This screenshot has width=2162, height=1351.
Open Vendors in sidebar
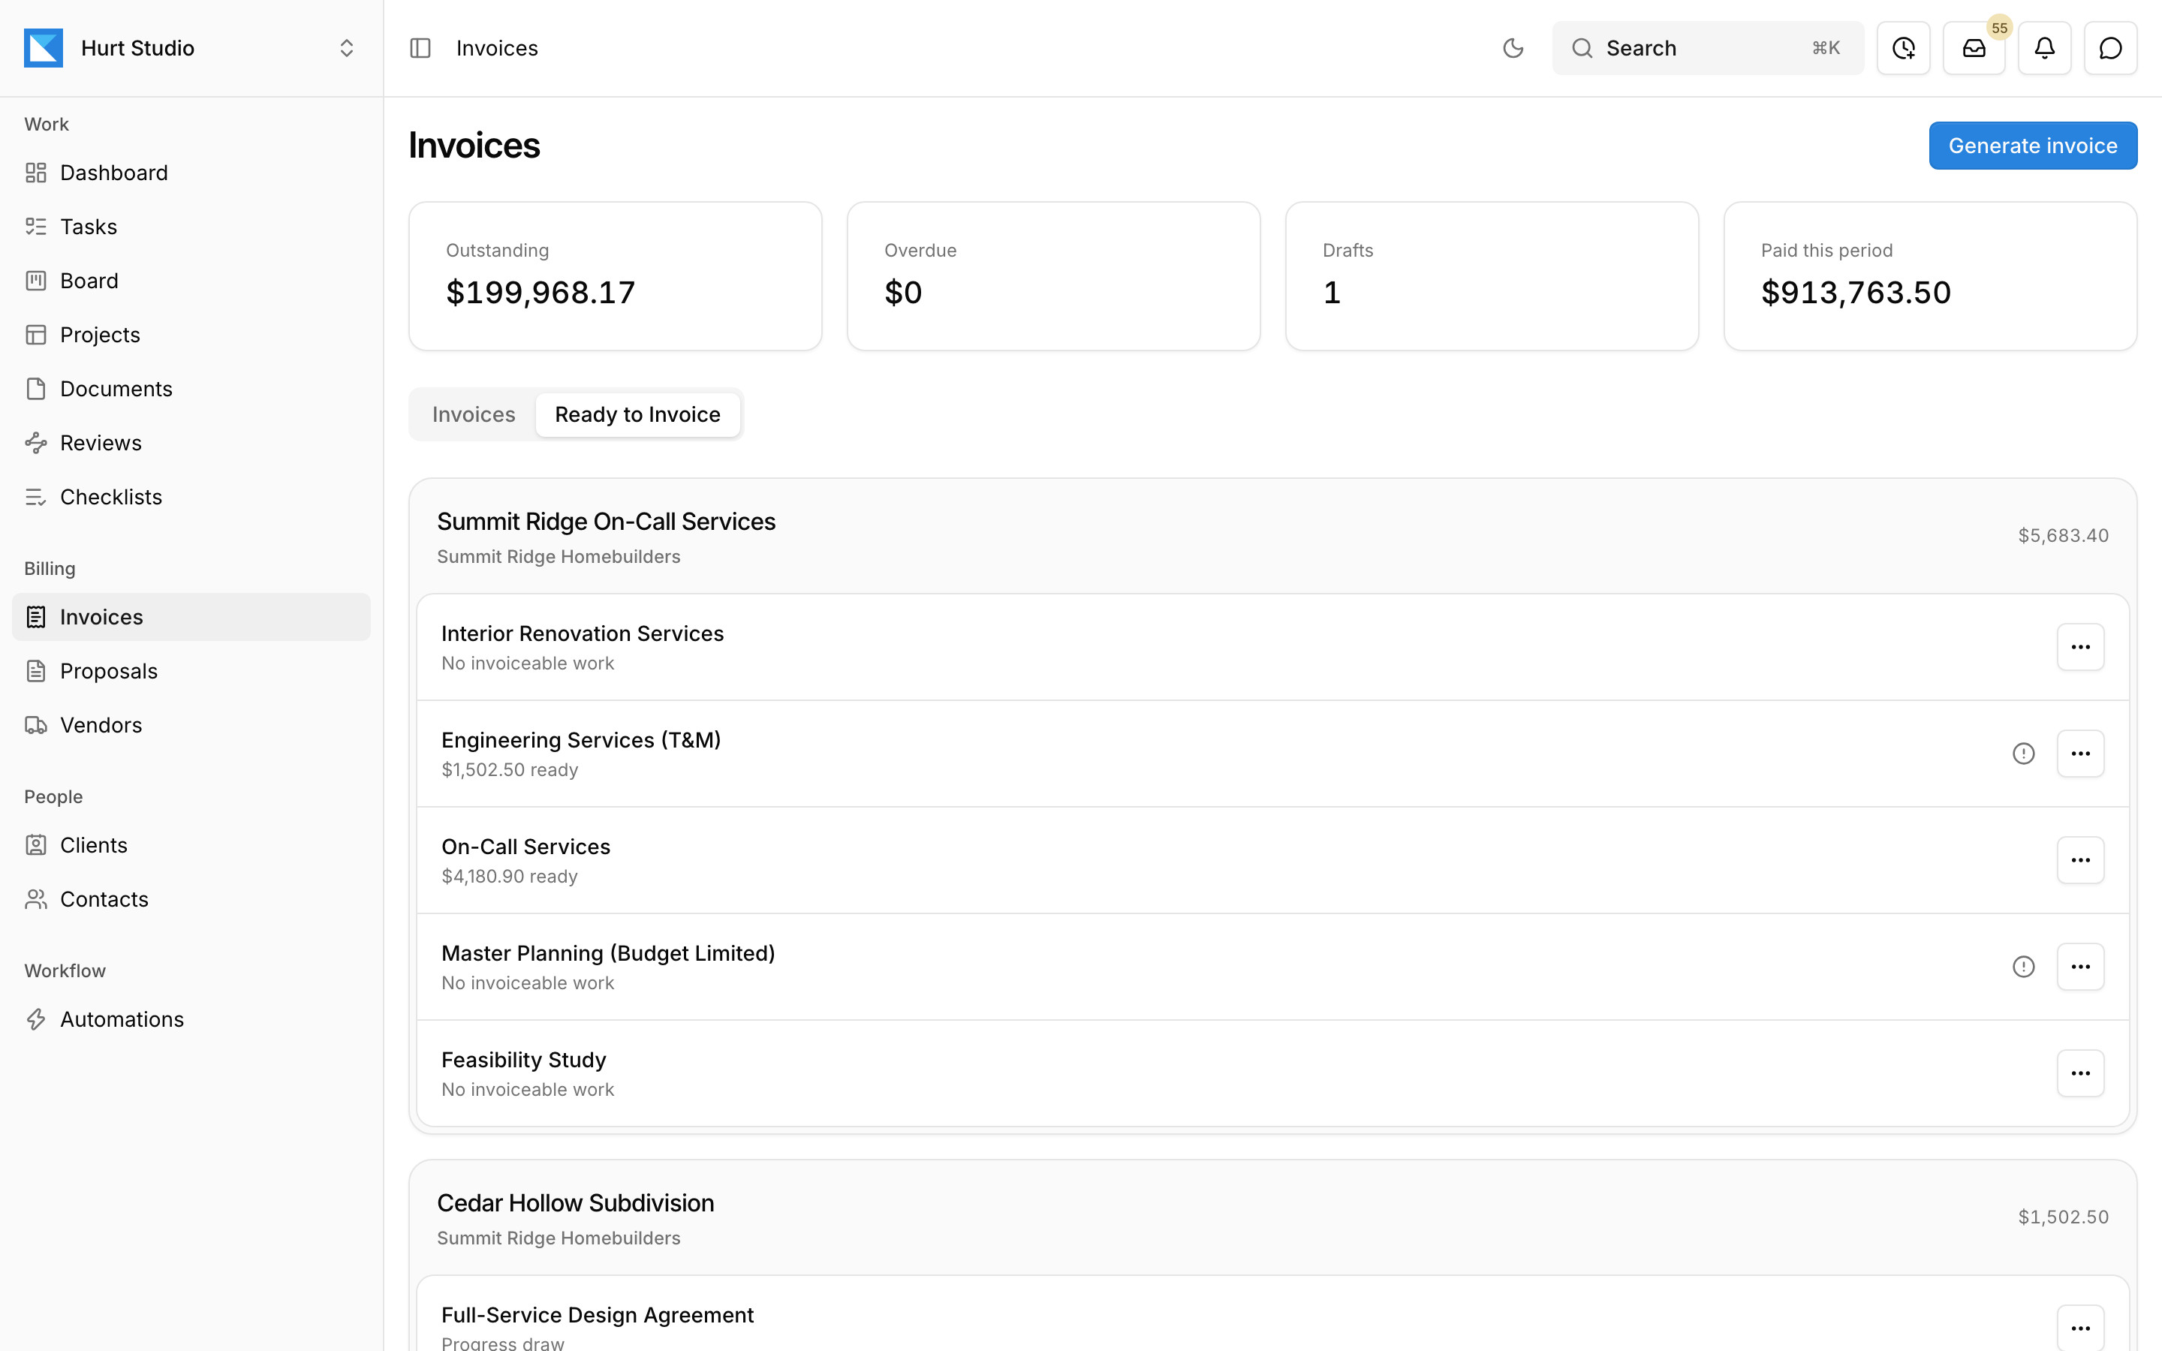[x=191, y=724]
